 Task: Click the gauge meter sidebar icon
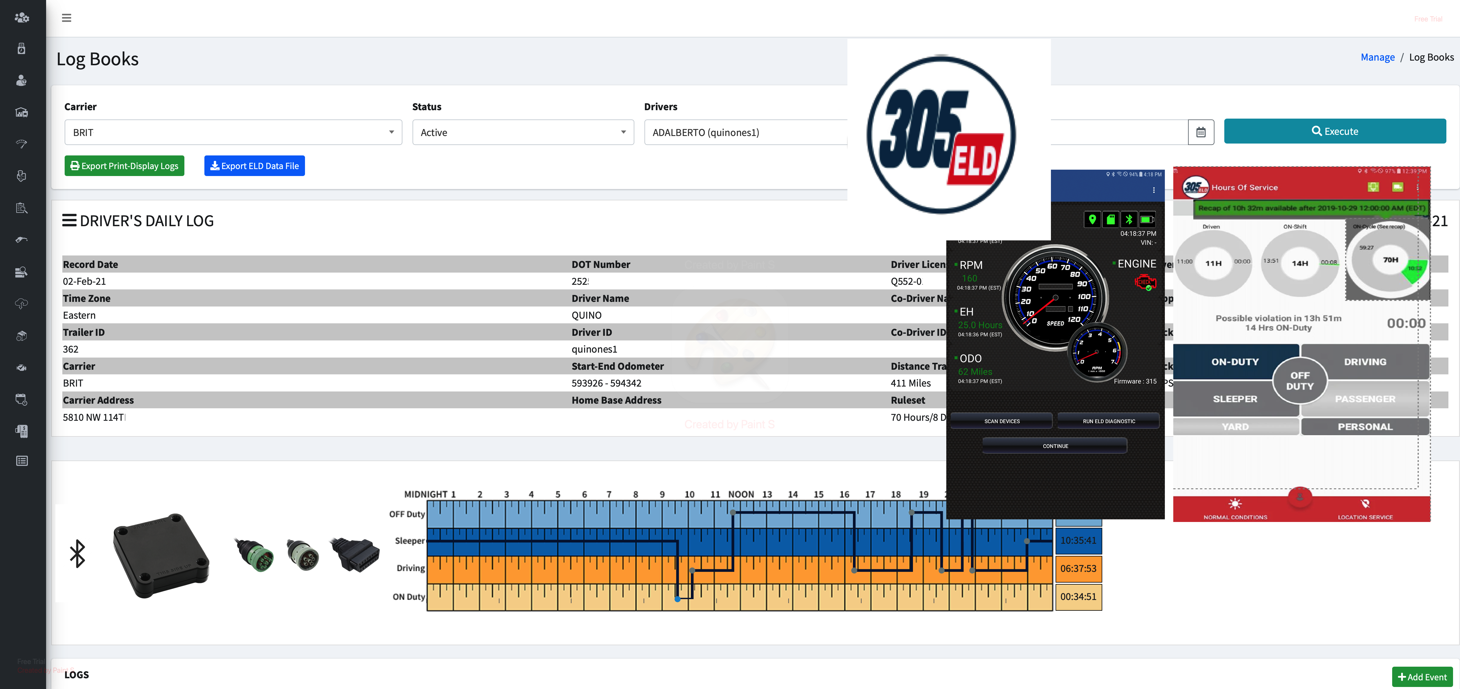(x=21, y=144)
